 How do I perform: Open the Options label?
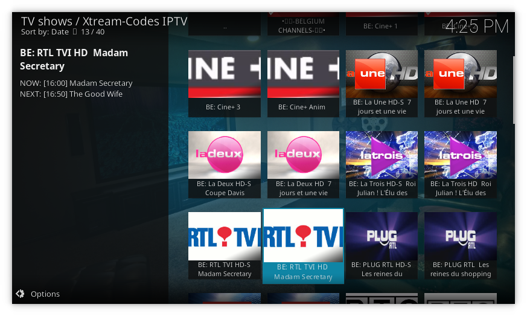tap(45, 294)
